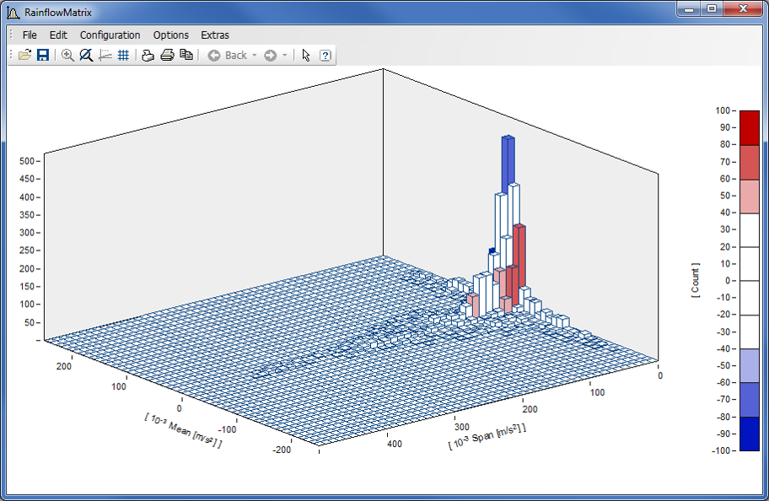Screen dimensions: 769x501
Task: Click the reset zoom magnifier icon
Action: (86, 55)
